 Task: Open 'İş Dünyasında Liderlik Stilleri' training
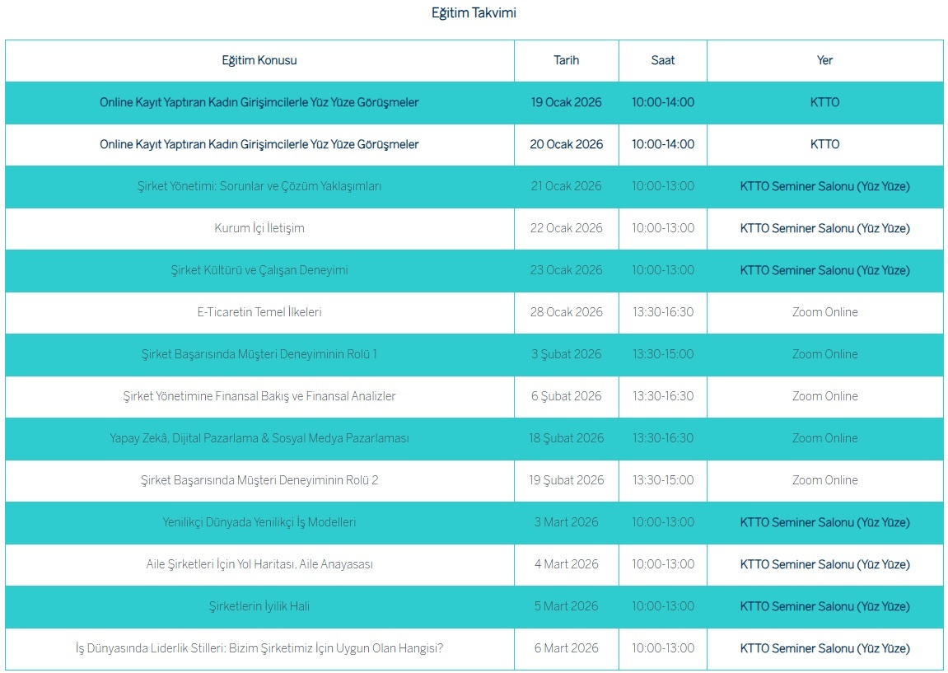click(259, 648)
